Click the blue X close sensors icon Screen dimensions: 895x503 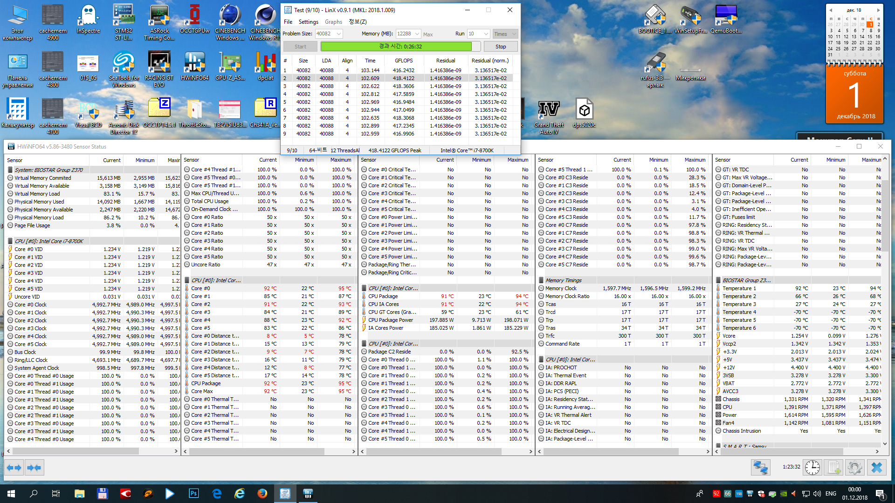point(876,467)
